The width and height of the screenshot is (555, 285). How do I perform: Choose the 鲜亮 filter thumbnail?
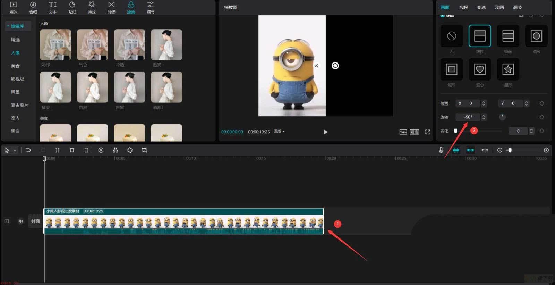tap(55, 87)
